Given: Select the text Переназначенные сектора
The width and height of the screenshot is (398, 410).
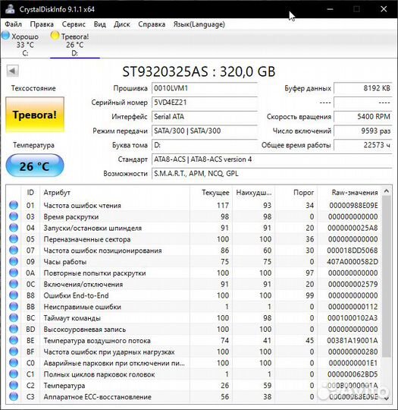Looking at the screenshot, I should (87, 239).
